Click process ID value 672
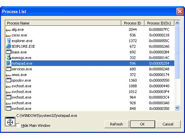This screenshot has height=139, width=185. [133, 46]
